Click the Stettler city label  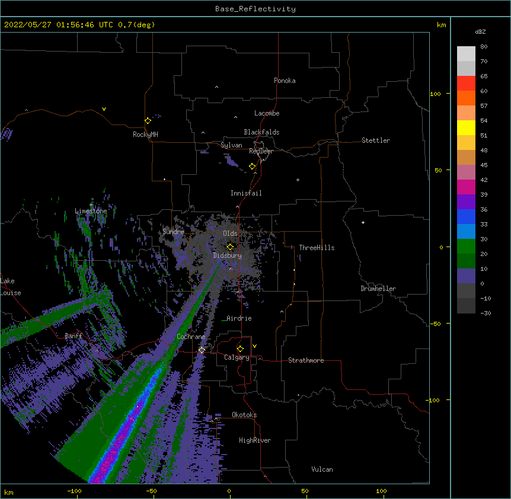[x=375, y=140]
